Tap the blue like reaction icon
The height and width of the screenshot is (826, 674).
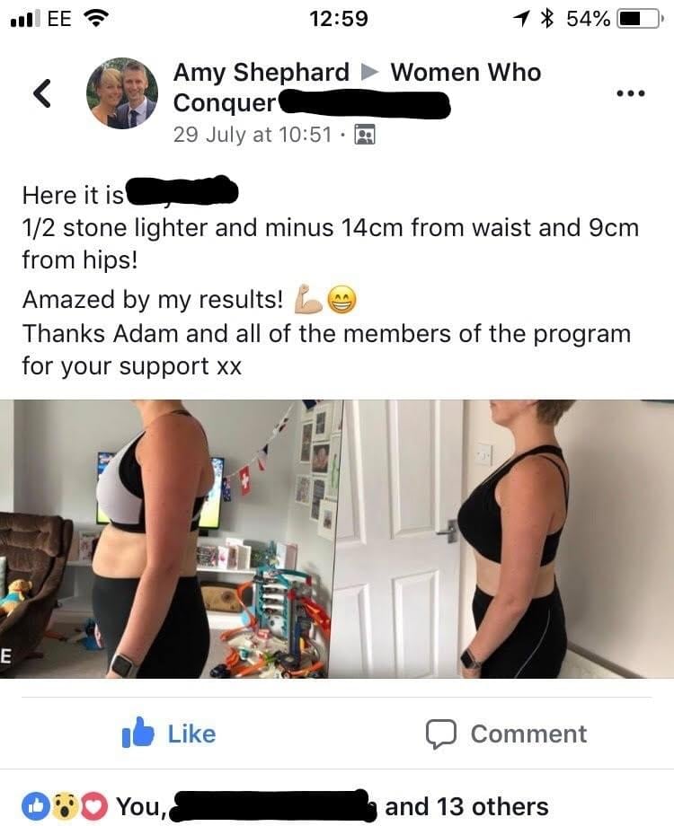pos(35,806)
